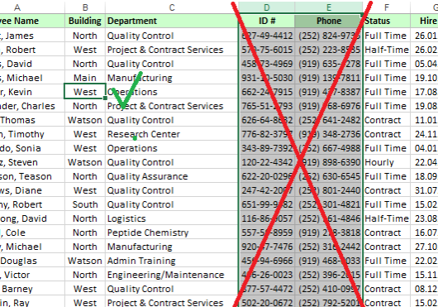Screen dimensions: 438x307
Task: Select ID 343-89-7392 cell
Action: (x=266, y=148)
